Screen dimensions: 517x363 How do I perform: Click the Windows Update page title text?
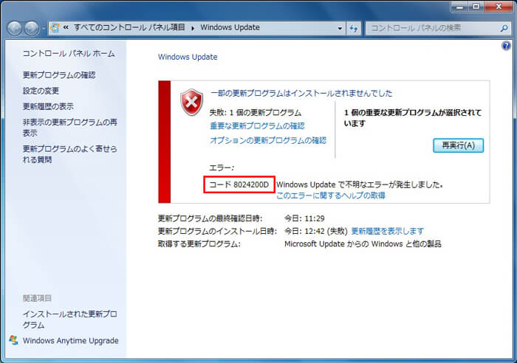click(x=188, y=57)
